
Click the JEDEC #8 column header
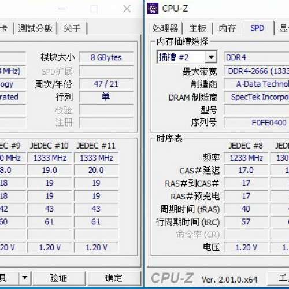coord(246,146)
